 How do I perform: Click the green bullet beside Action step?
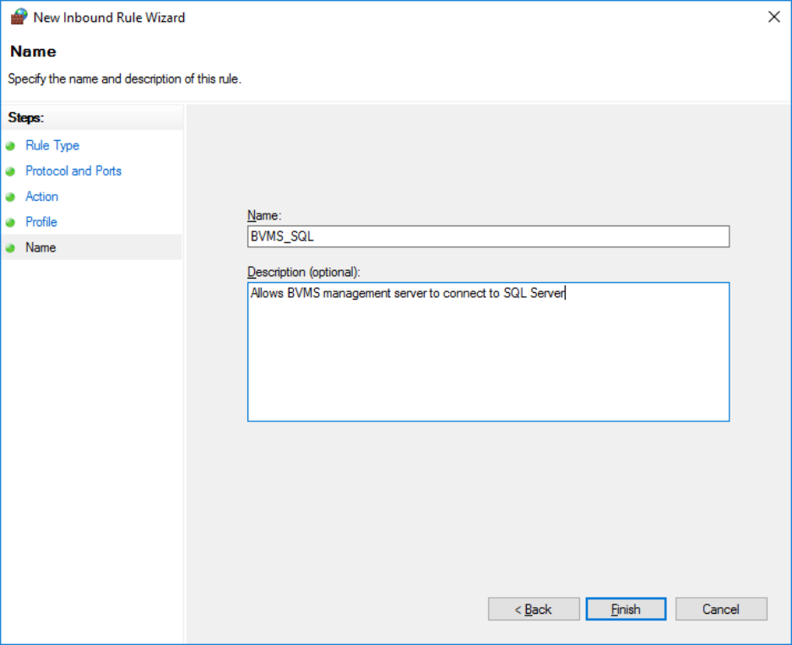click(x=11, y=197)
